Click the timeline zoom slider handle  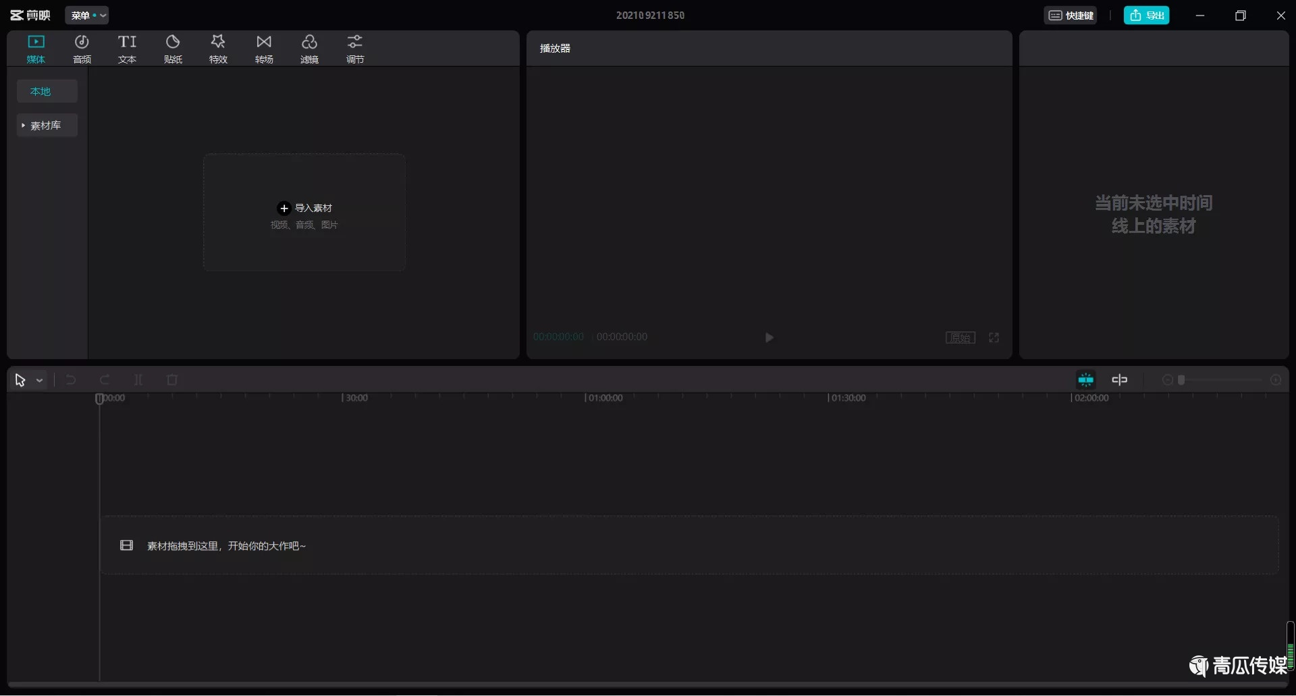[1181, 380]
